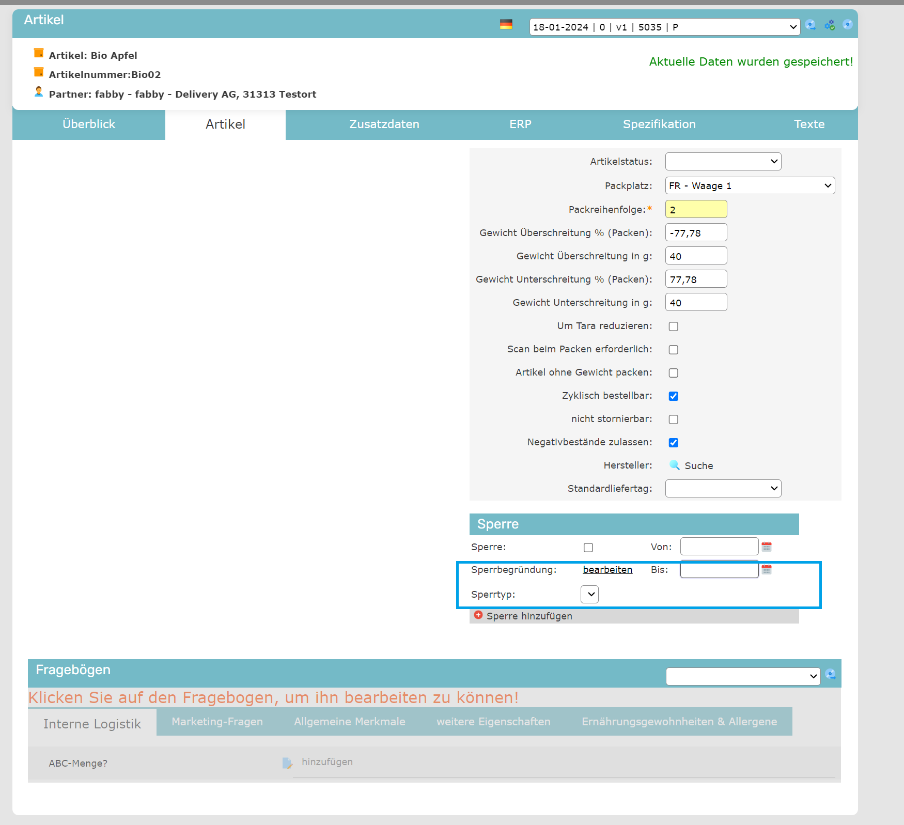Click the plain disc icon at far right of header
This screenshot has width=904, height=825.
point(847,24)
